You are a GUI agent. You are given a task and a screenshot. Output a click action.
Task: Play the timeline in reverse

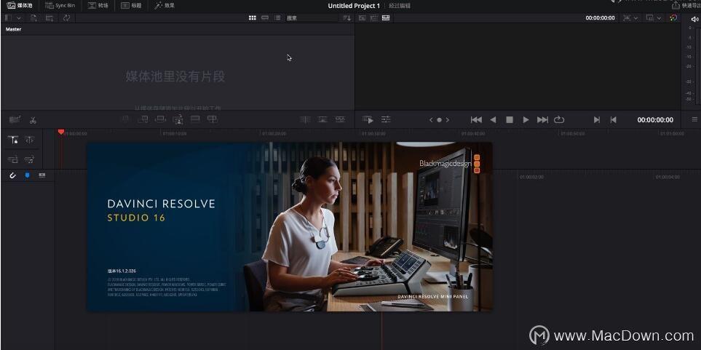pos(493,120)
